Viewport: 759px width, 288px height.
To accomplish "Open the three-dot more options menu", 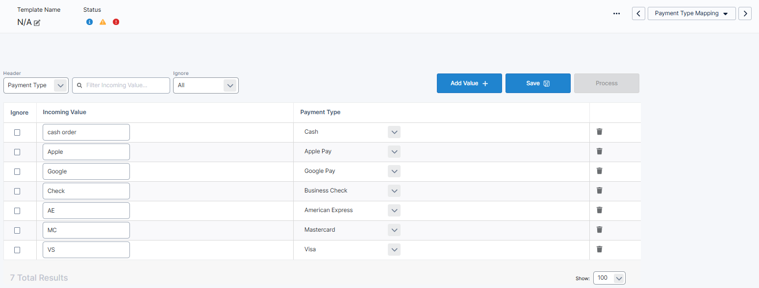I will [x=617, y=14].
